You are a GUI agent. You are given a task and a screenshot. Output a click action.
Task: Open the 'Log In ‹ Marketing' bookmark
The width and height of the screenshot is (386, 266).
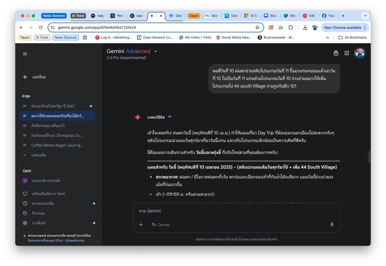pos(113,38)
